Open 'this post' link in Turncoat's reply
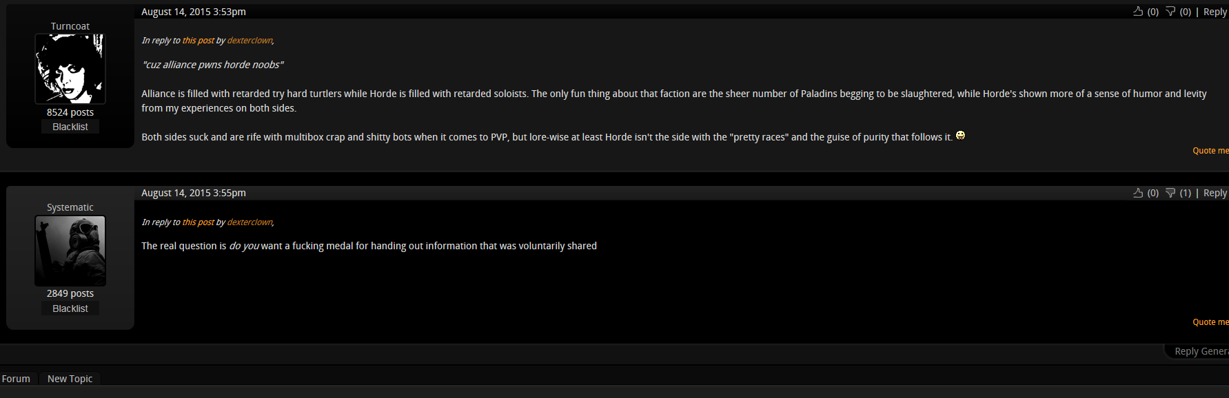 [x=198, y=41]
